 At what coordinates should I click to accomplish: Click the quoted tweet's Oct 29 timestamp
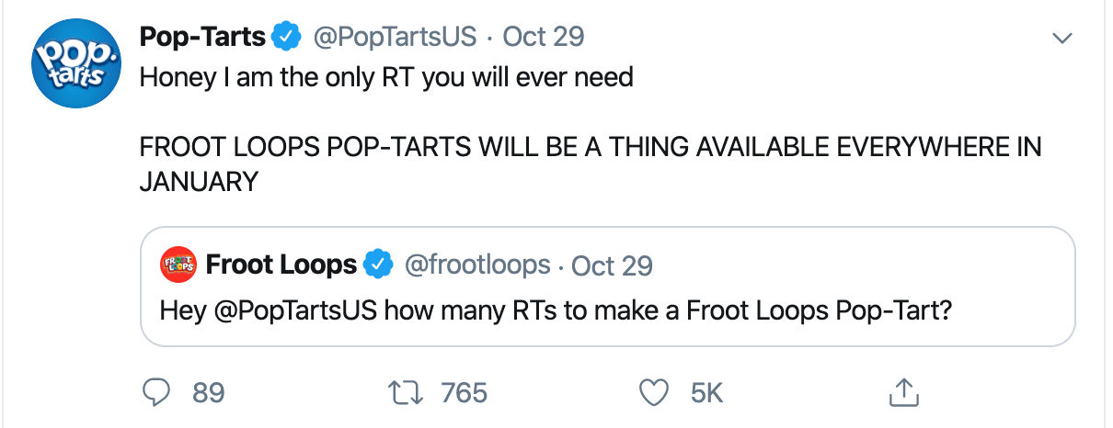[612, 265]
